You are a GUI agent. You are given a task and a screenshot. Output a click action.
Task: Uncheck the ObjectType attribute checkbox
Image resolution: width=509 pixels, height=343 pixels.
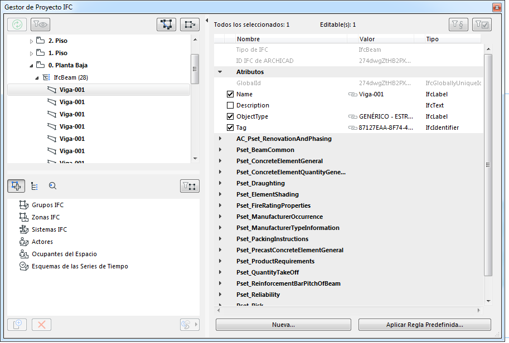pyautogui.click(x=230, y=117)
